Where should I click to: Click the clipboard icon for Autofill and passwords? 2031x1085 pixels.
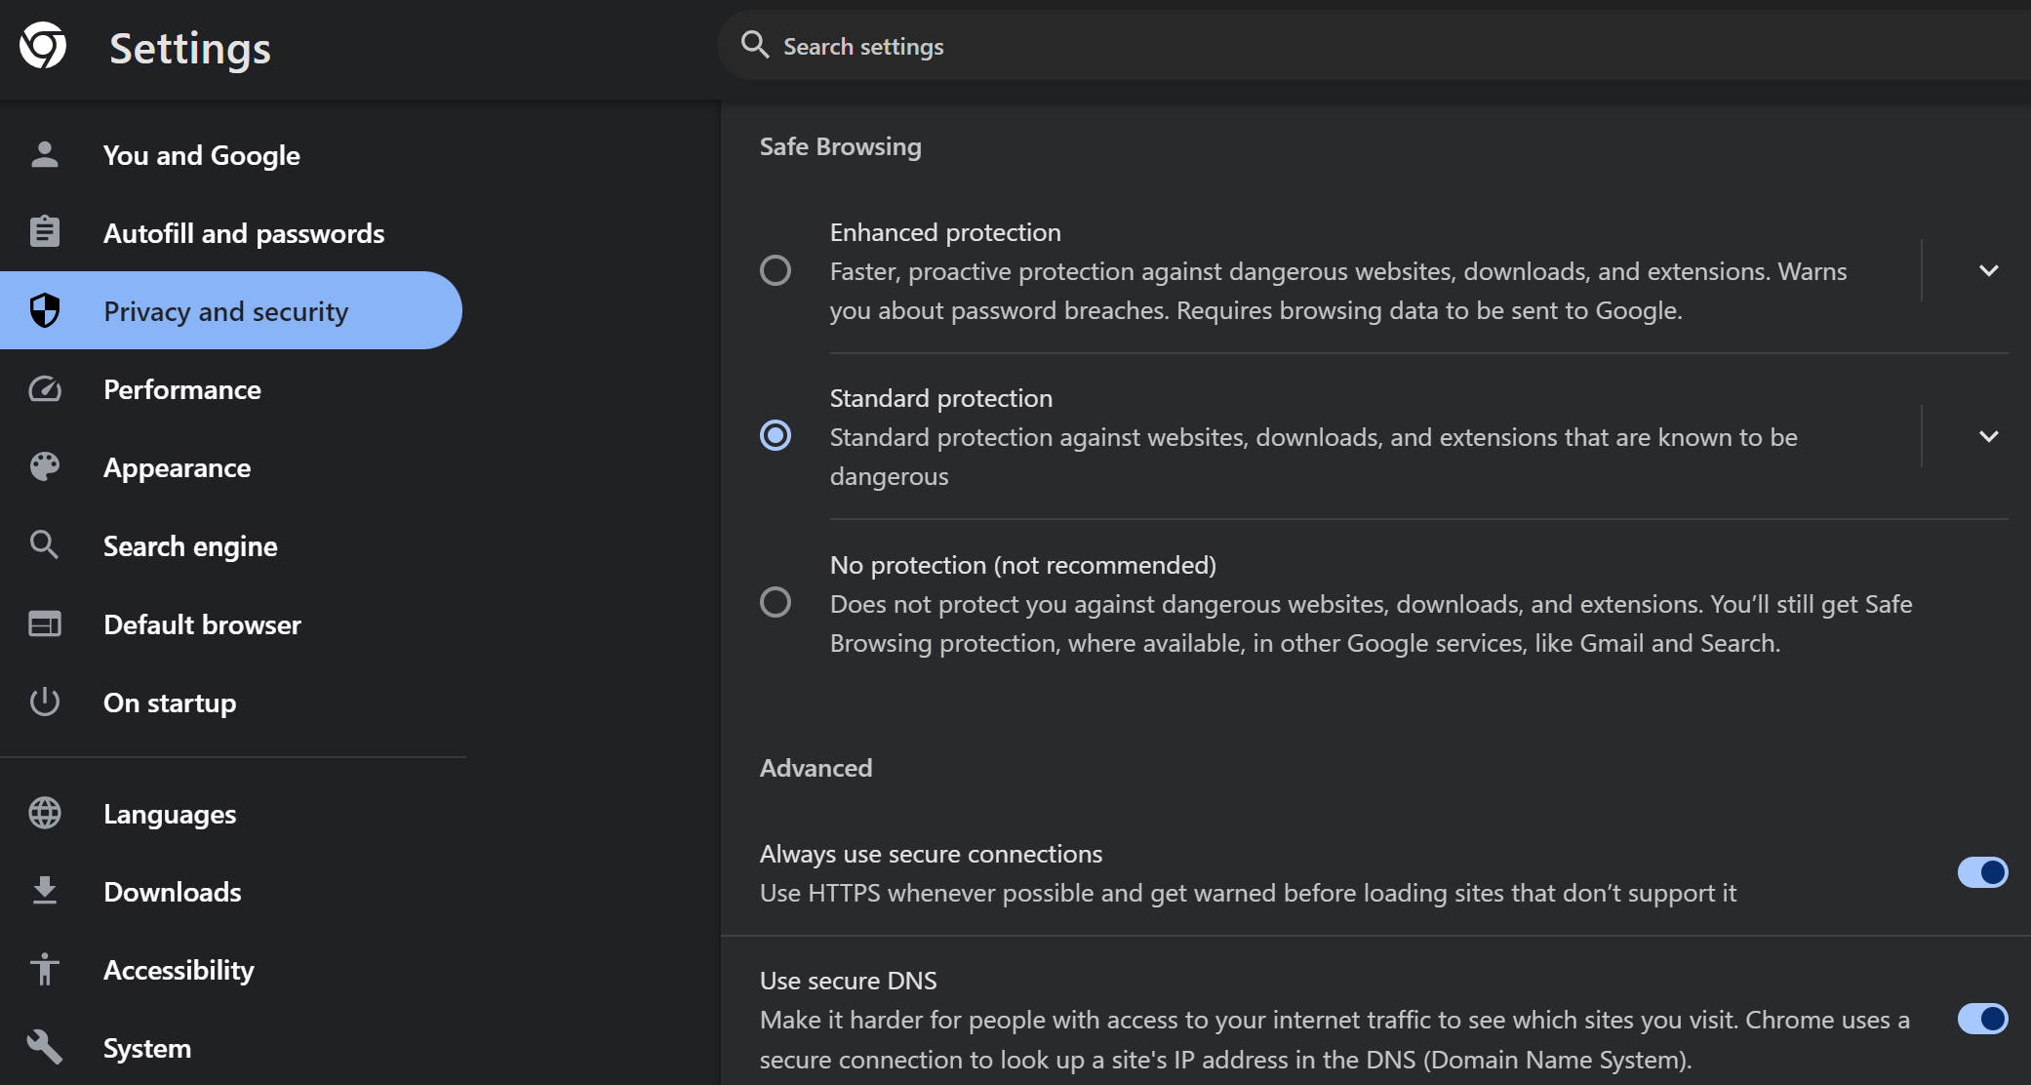coord(45,232)
